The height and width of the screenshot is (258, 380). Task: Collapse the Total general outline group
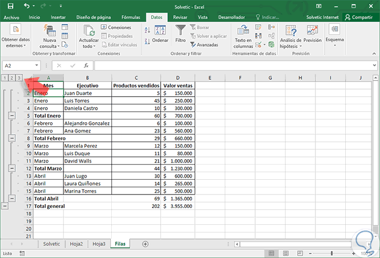(x=5, y=206)
